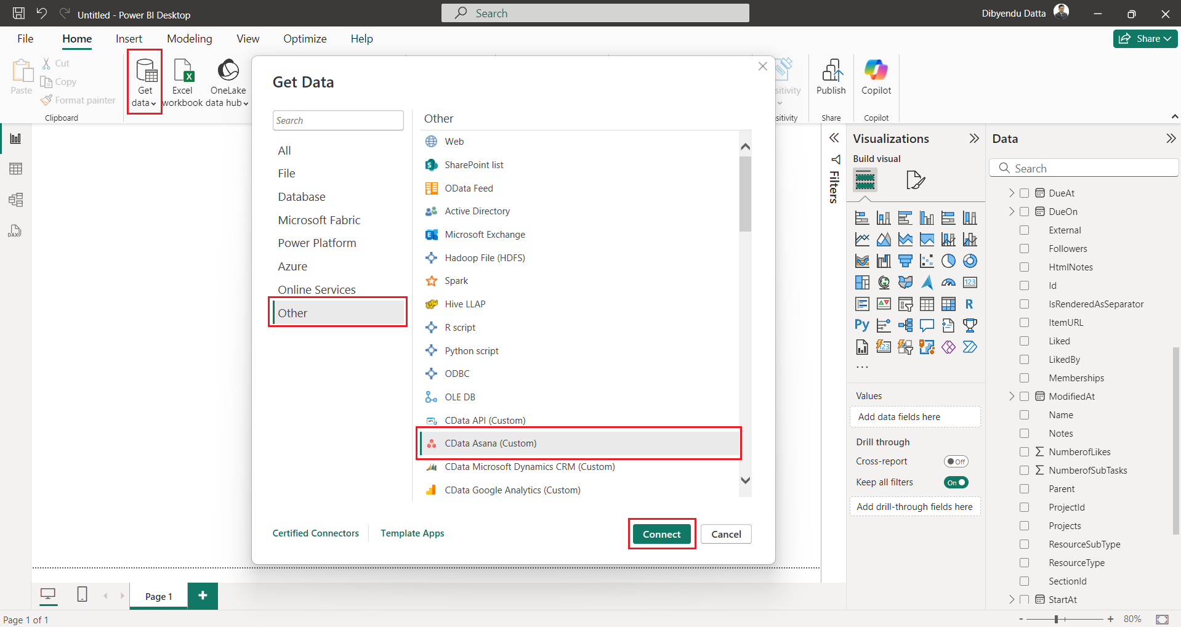Expand the DueAt field hierarchy

pos(1011,193)
